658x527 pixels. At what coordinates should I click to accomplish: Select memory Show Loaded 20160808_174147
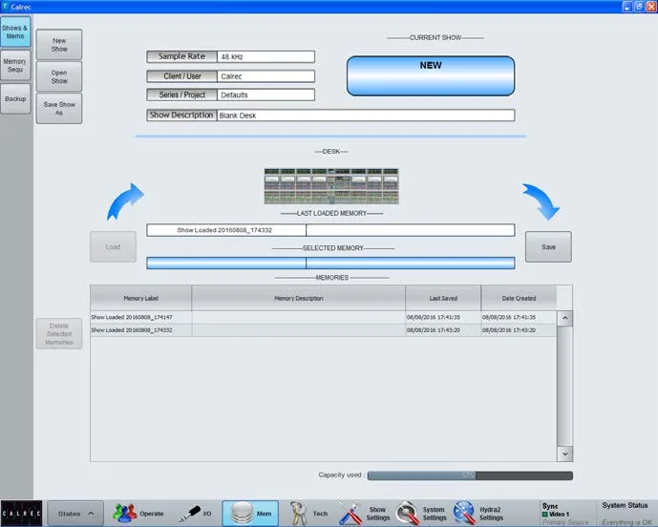point(324,317)
